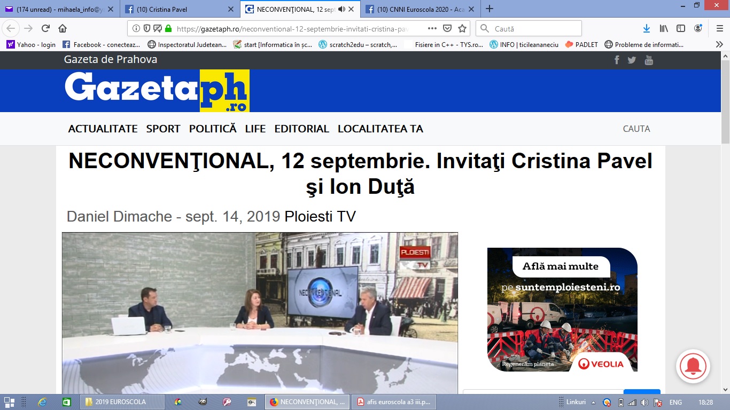Open the Firefox downloads arrow
The image size is (730, 410).
pyautogui.click(x=647, y=28)
